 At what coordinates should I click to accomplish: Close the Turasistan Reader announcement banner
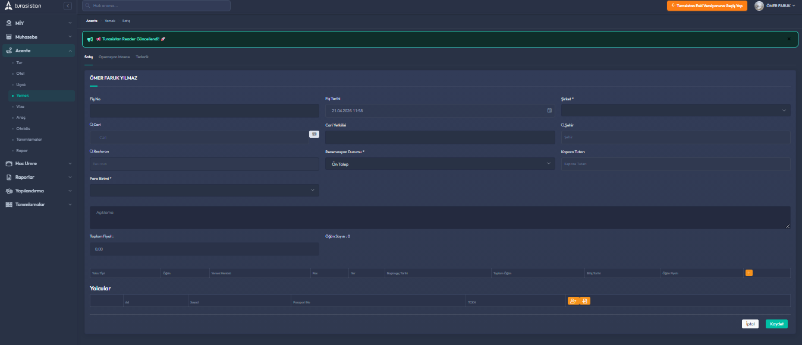[789, 39]
